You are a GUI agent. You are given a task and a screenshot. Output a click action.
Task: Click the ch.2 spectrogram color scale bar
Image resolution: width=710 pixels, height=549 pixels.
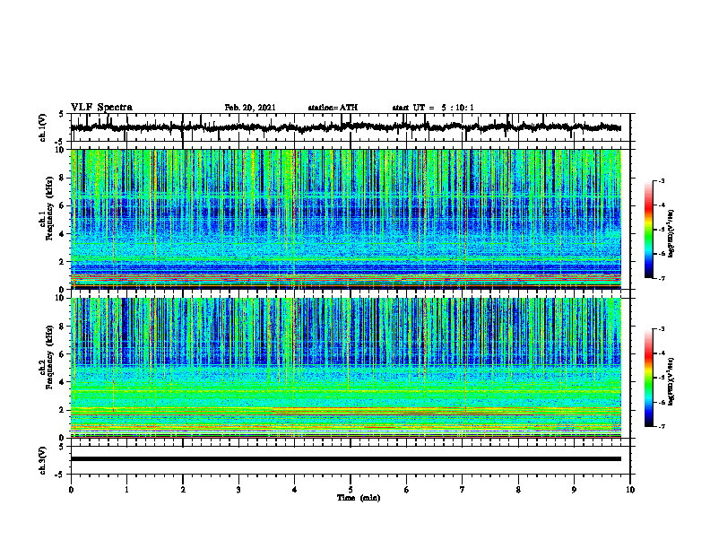(x=648, y=378)
